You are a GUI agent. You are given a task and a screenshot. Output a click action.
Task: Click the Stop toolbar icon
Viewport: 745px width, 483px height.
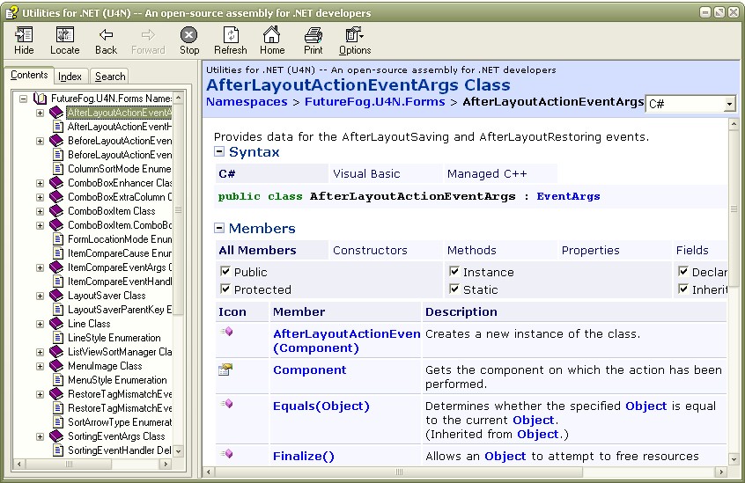pyautogui.click(x=188, y=35)
